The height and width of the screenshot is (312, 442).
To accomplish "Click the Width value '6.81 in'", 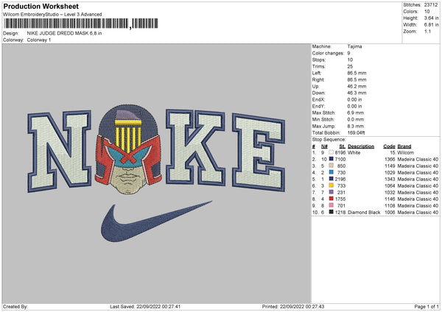I will 431,25.
